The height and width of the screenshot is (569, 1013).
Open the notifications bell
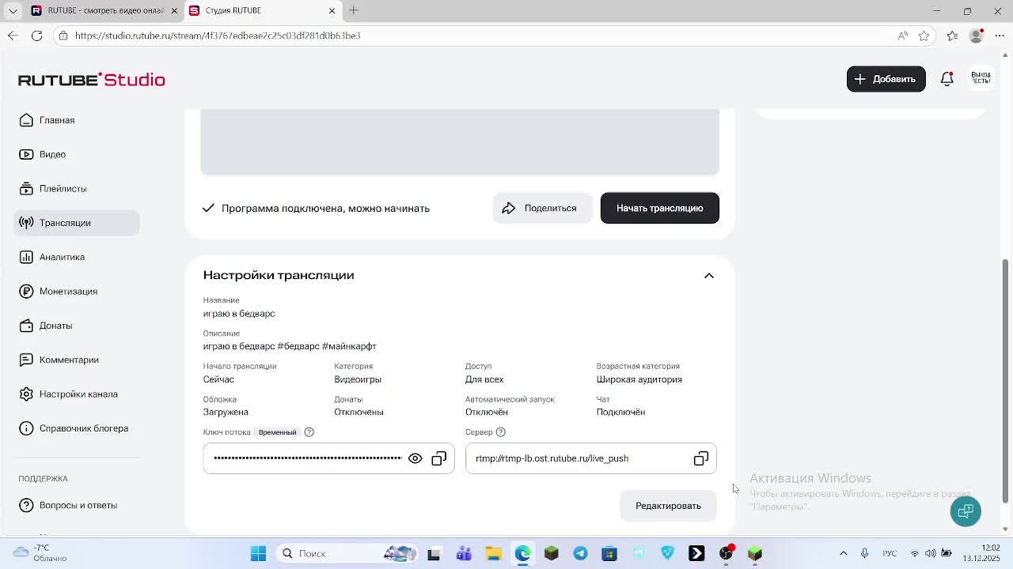pyautogui.click(x=947, y=79)
